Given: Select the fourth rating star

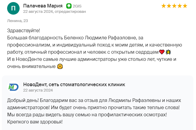Looking at the screenshot, I should point(180,6).
